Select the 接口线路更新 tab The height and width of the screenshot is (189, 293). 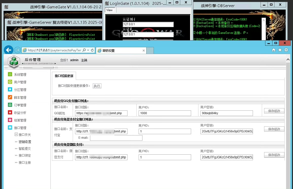(x=64, y=76)
